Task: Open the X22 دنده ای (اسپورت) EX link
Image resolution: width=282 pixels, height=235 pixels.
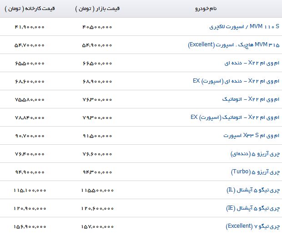Action: (236, 81)
